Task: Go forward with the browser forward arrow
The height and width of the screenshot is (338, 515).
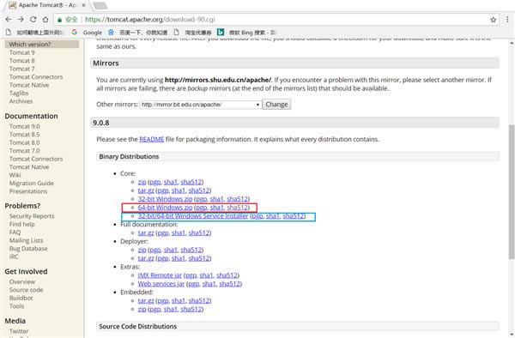Action: [x=21, y=20]
